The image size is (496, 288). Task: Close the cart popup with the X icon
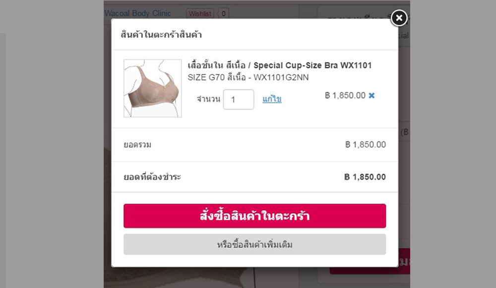[x=399, y=18]
